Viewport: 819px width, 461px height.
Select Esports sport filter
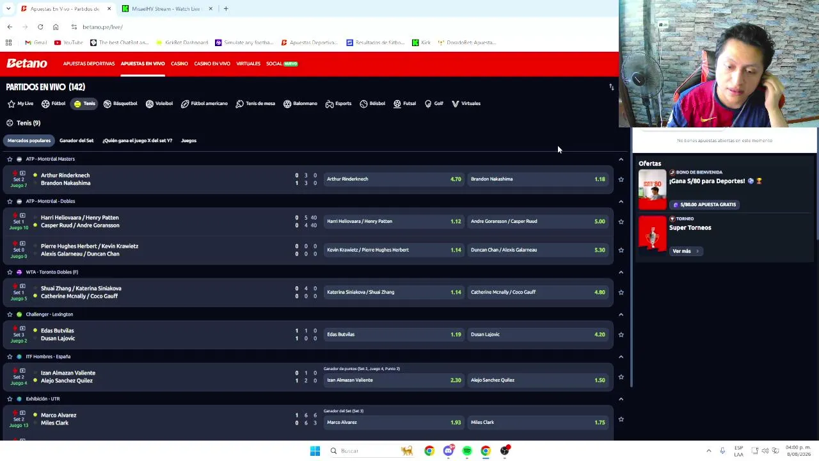(338, 104)
